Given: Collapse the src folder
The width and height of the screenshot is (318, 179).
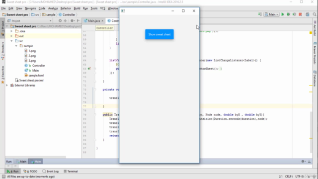Looking at the screenshot, I should (11, 41).
